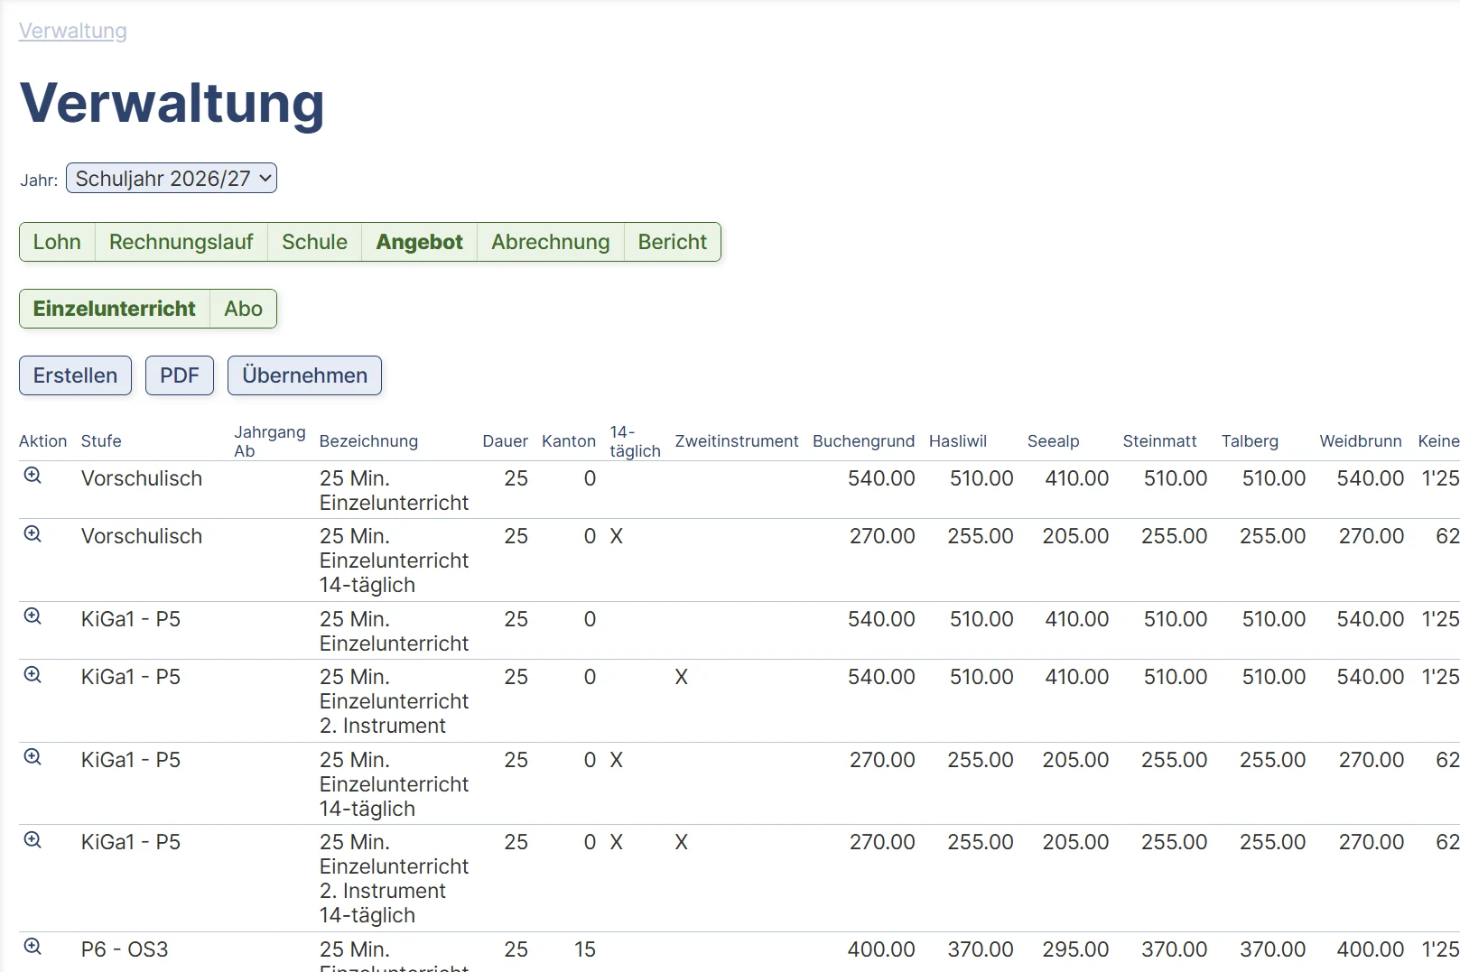Click the Buchengrund column header
Screen dimensions: 1460x972
[x=864, y=441]
